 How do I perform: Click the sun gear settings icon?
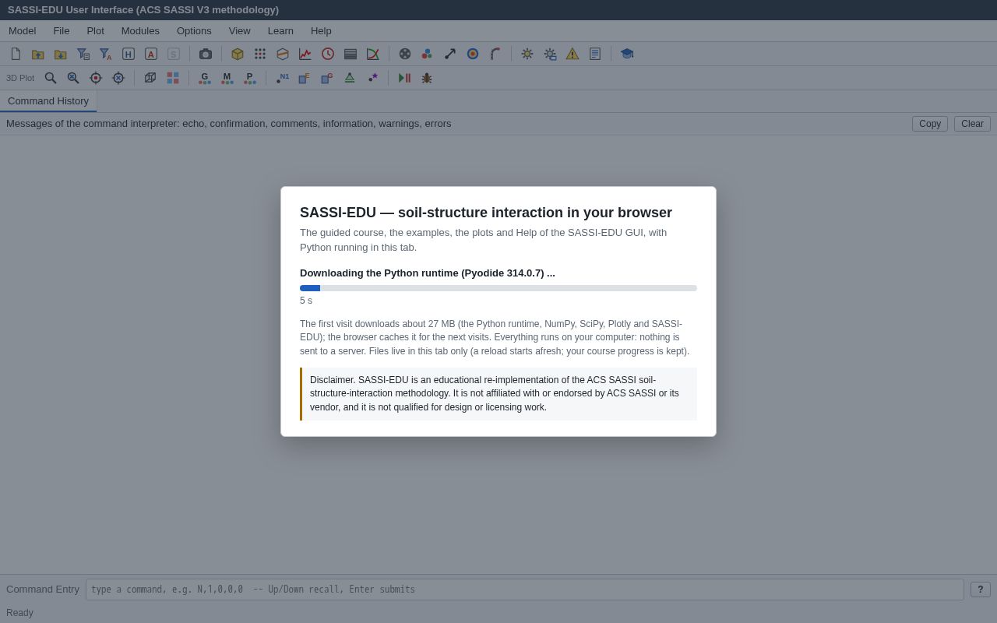pyautogui.click(x=527, y=54)
